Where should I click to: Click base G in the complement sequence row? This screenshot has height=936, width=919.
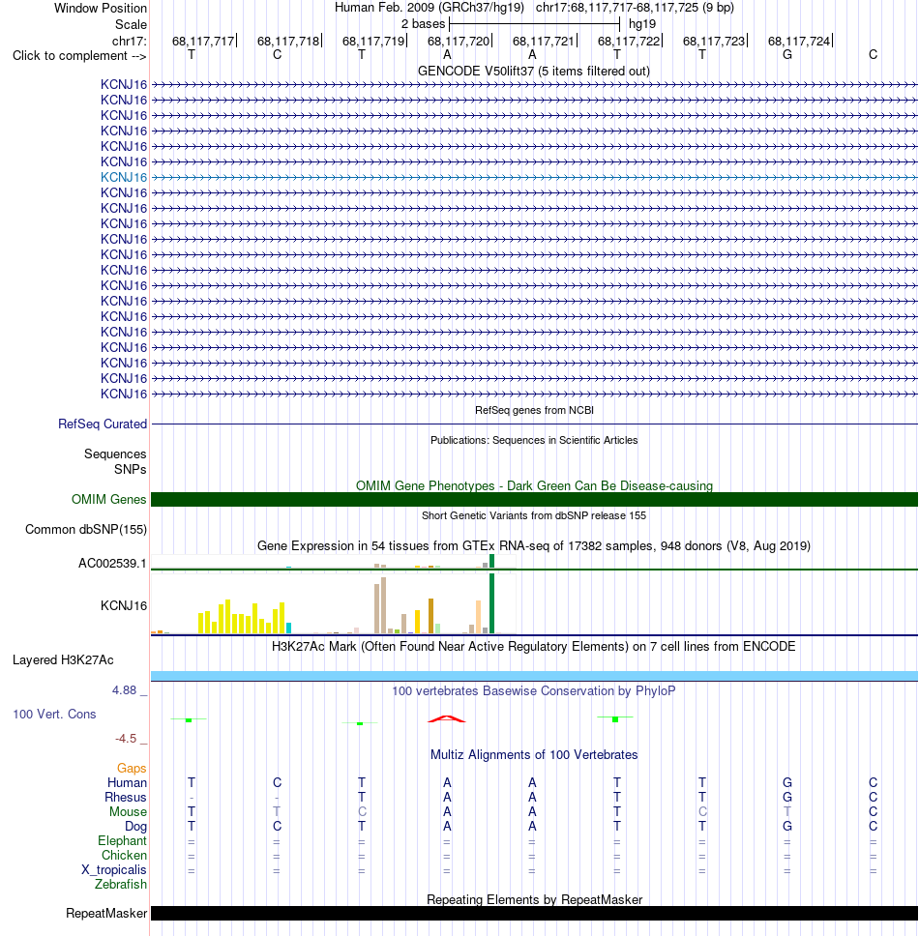tap(787, 55)
